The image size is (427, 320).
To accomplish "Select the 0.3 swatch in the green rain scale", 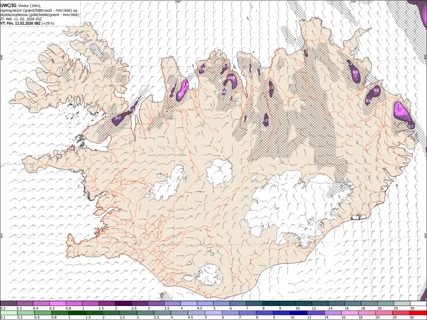I will pos(26,313).
